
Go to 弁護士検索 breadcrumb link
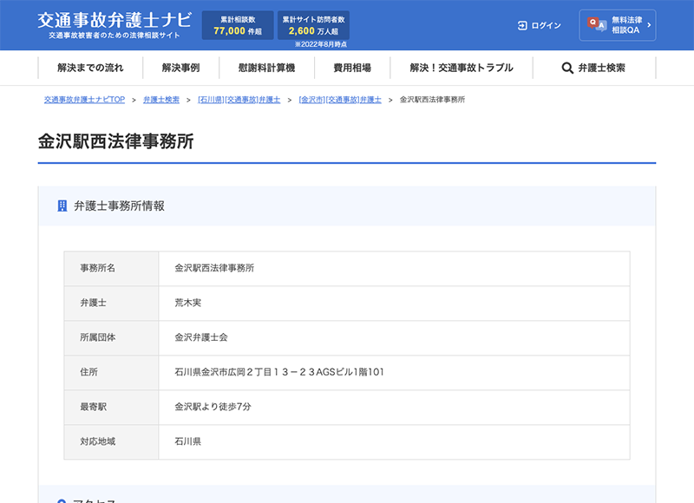coord(161,100)
